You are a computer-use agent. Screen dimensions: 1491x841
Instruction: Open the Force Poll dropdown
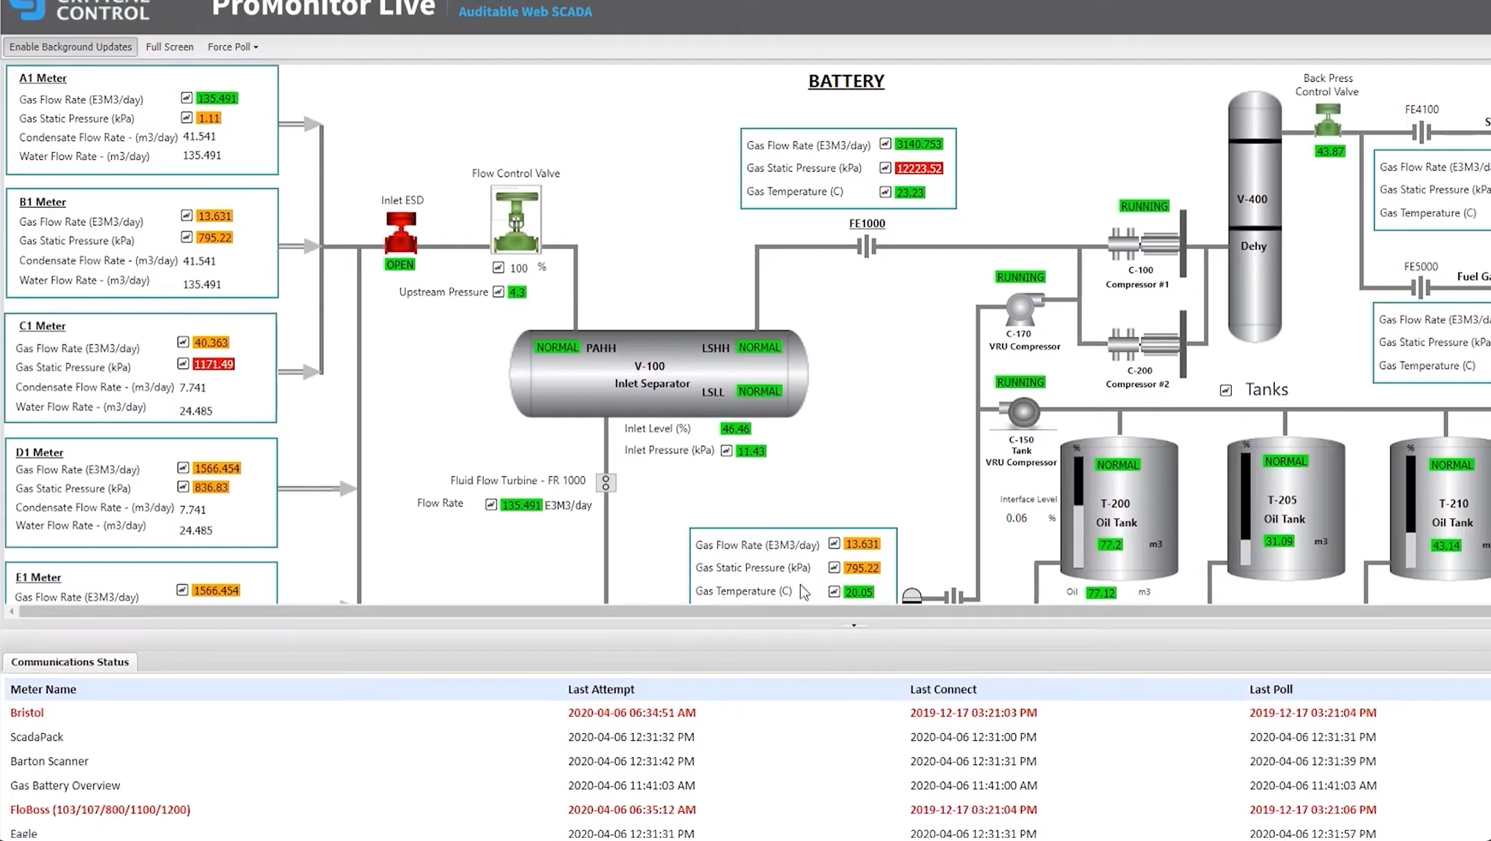point(231,47)
